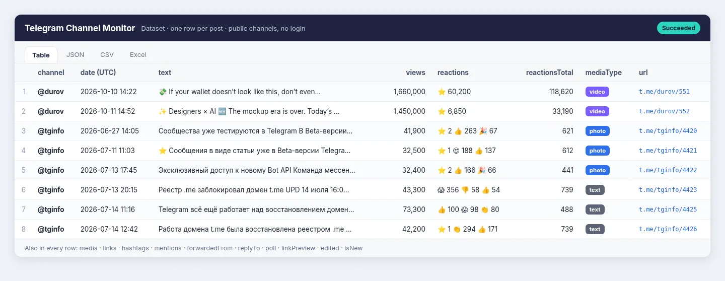Click reactionsTotal value 488
The image size is (725, 281).
pos(567,209)
